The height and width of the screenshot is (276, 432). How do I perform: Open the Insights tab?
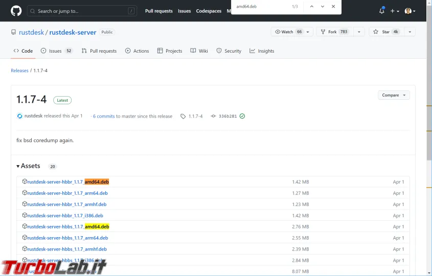262,51
